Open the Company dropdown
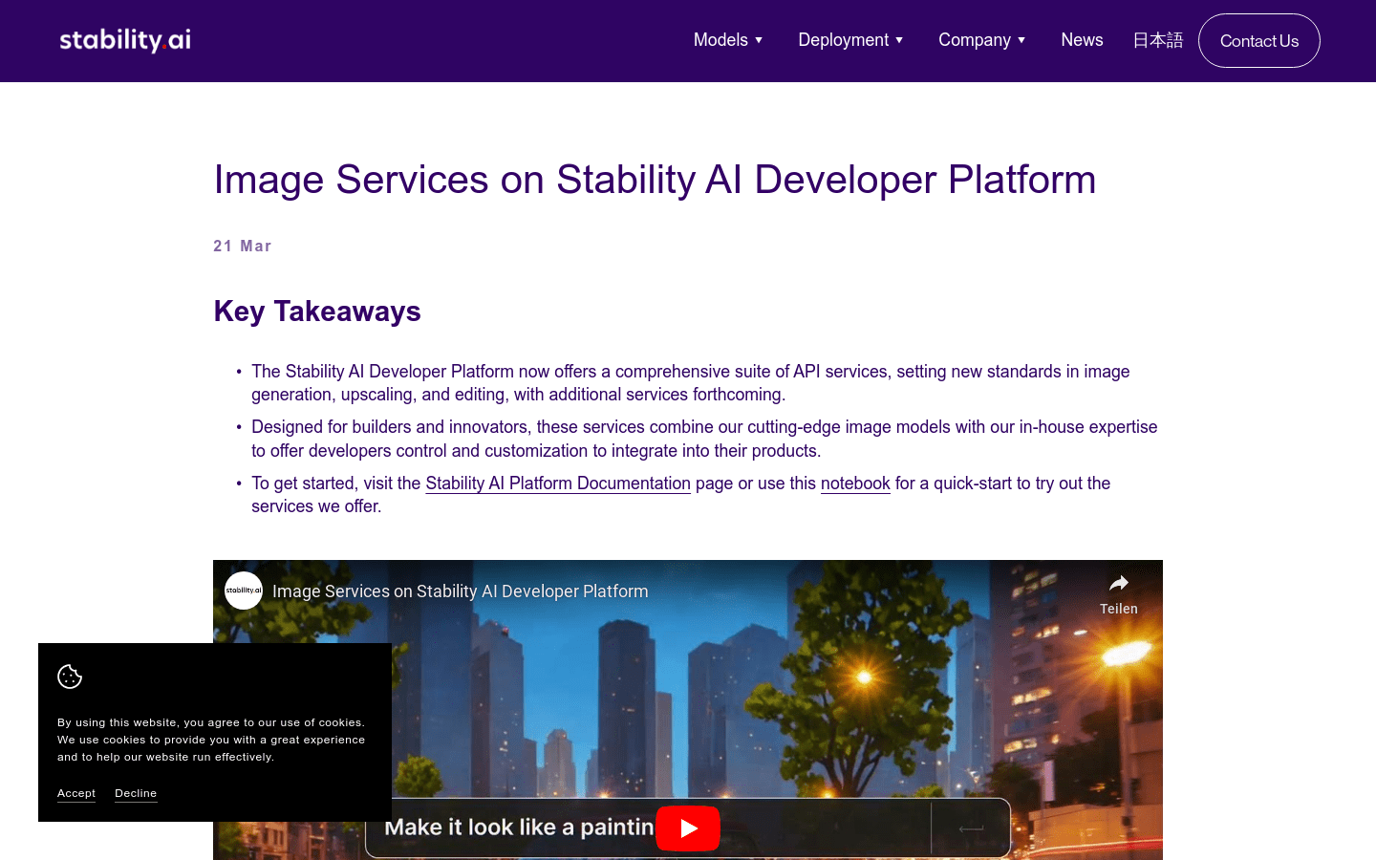The image size is (1376, 860). click(982, 40)
